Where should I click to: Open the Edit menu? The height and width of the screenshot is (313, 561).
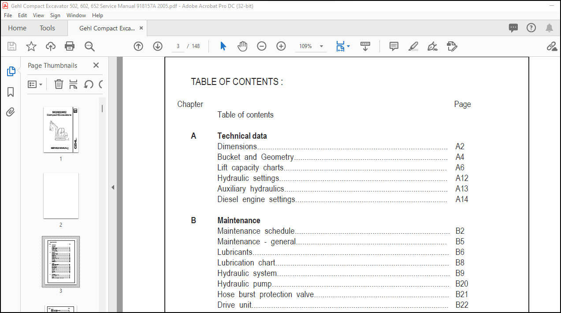pyautogui.click(x=22, y=15)
